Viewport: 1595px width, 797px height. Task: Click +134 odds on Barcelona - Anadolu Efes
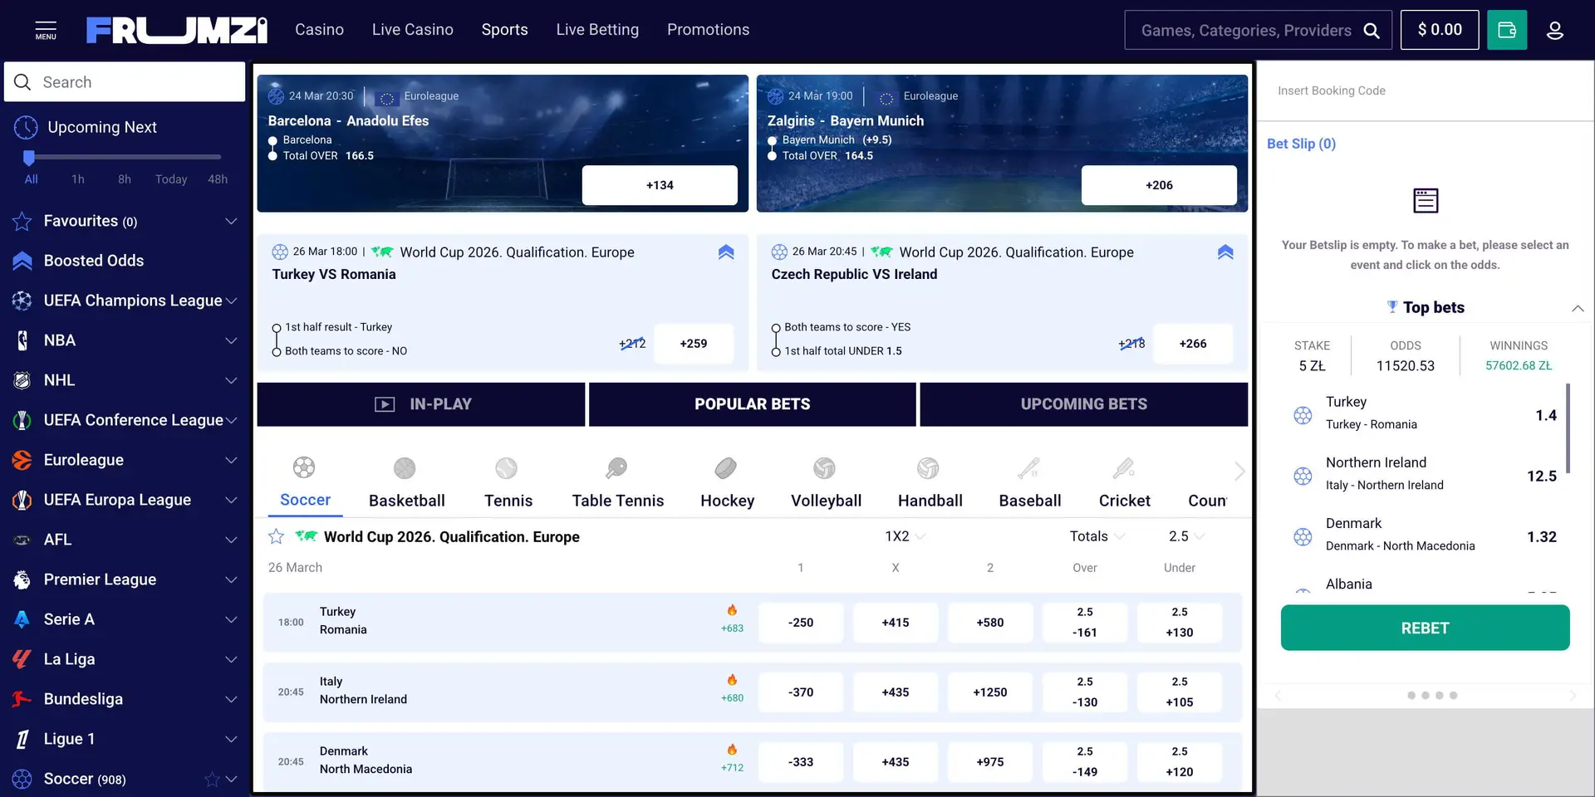660,185
